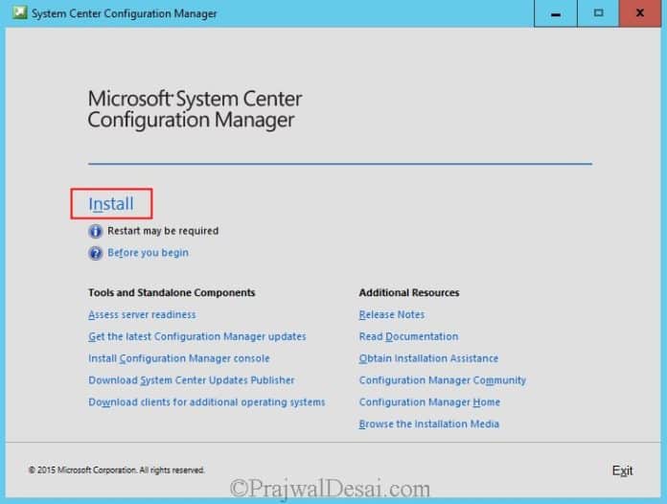This screenshot has width=667, height=504.
Task: Open Install Configuration Manager console link
Action: 178,358
